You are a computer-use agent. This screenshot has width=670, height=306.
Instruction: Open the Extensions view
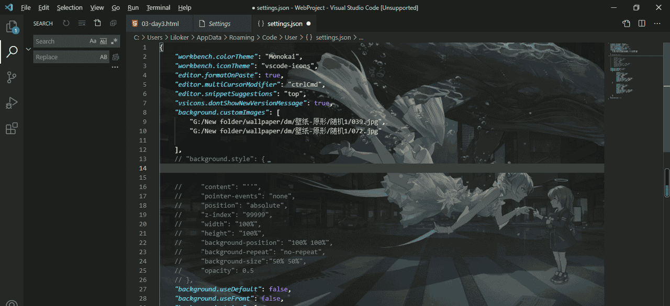(x=12, y=129)
